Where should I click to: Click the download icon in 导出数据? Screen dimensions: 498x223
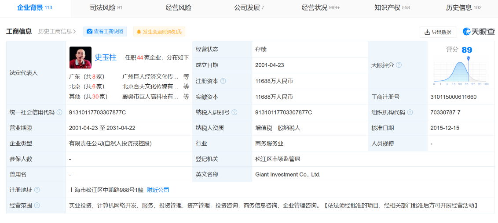427,32
